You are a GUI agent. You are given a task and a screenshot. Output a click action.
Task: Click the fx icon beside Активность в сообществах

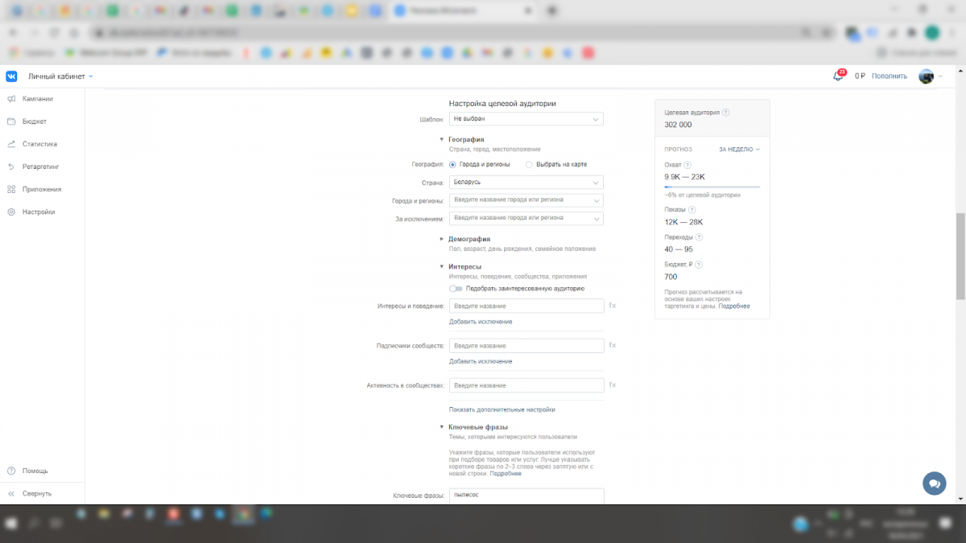pos(613,385)
